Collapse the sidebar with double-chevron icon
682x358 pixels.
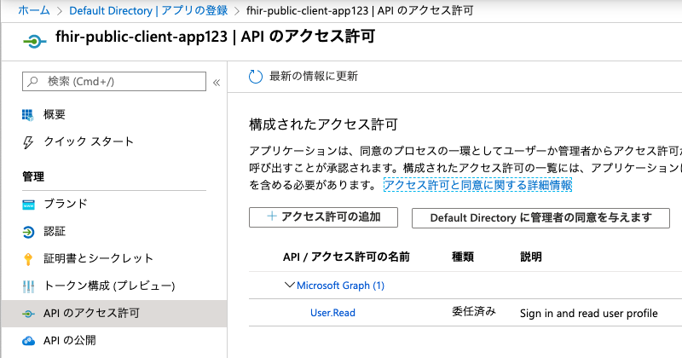point(217,83)
